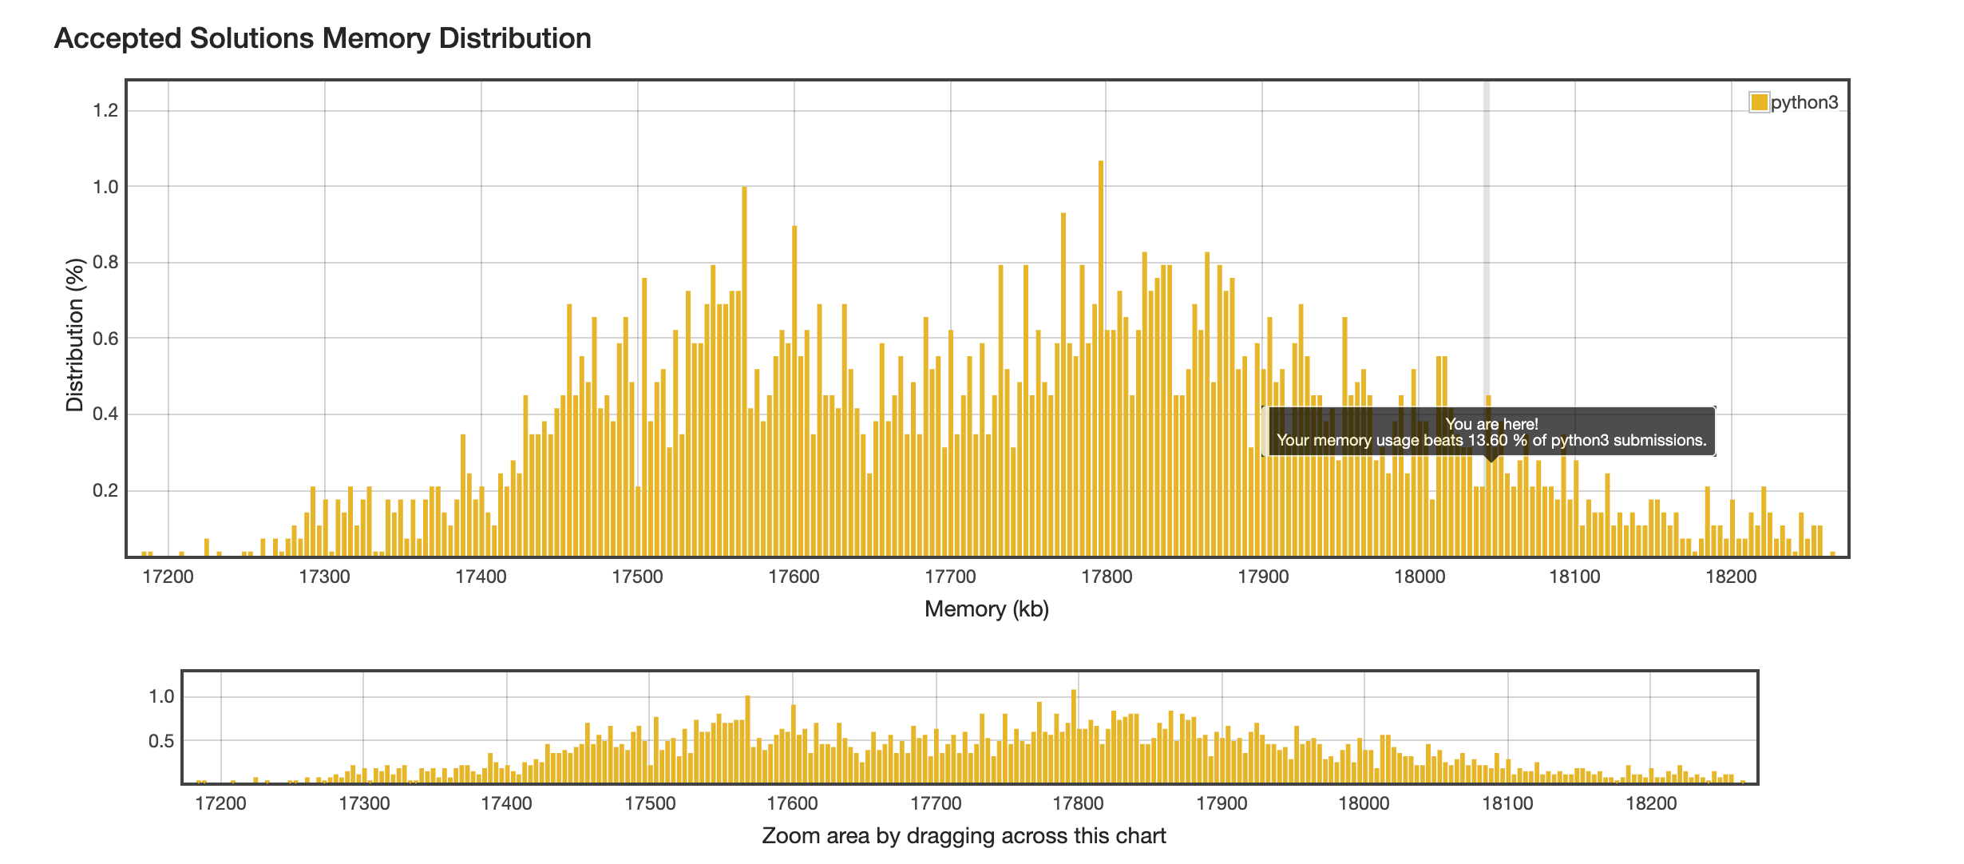Click the gray highlighted marker line near 18040
This screenshot has width=1964, height=864.
[x=1487, y=240]
